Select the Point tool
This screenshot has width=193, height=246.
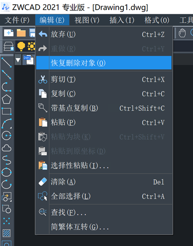7,221
